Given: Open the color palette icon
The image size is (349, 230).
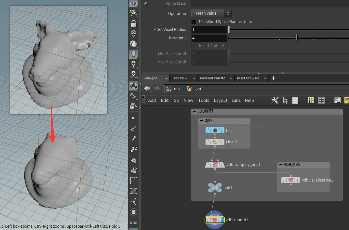Looking at the screenshot, I should tap(311, 100).
